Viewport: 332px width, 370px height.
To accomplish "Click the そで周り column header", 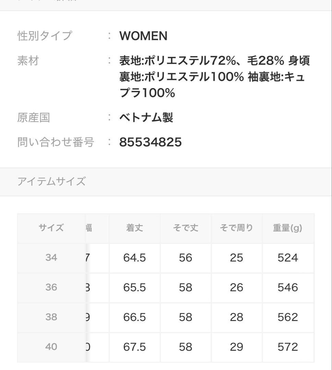I will click(237, 228).
